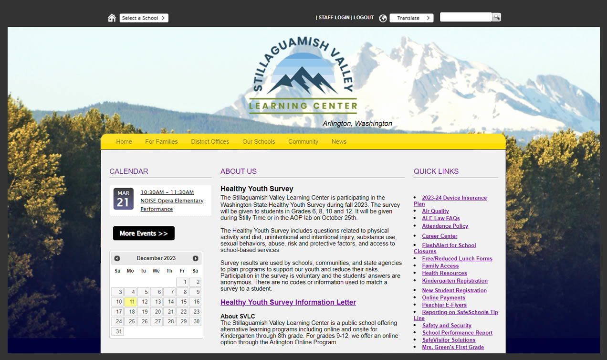Open the Home menu item
Viewport: 607px width, 360px height.
coord(124,141)
